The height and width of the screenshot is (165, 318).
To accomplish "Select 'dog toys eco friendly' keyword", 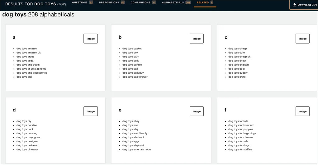I will coord(135,133).
